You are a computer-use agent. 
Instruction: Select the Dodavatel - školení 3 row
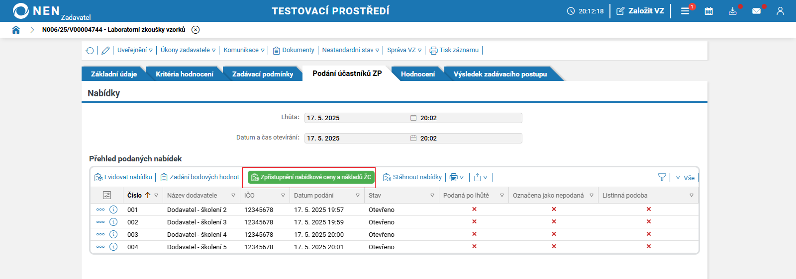395,222
